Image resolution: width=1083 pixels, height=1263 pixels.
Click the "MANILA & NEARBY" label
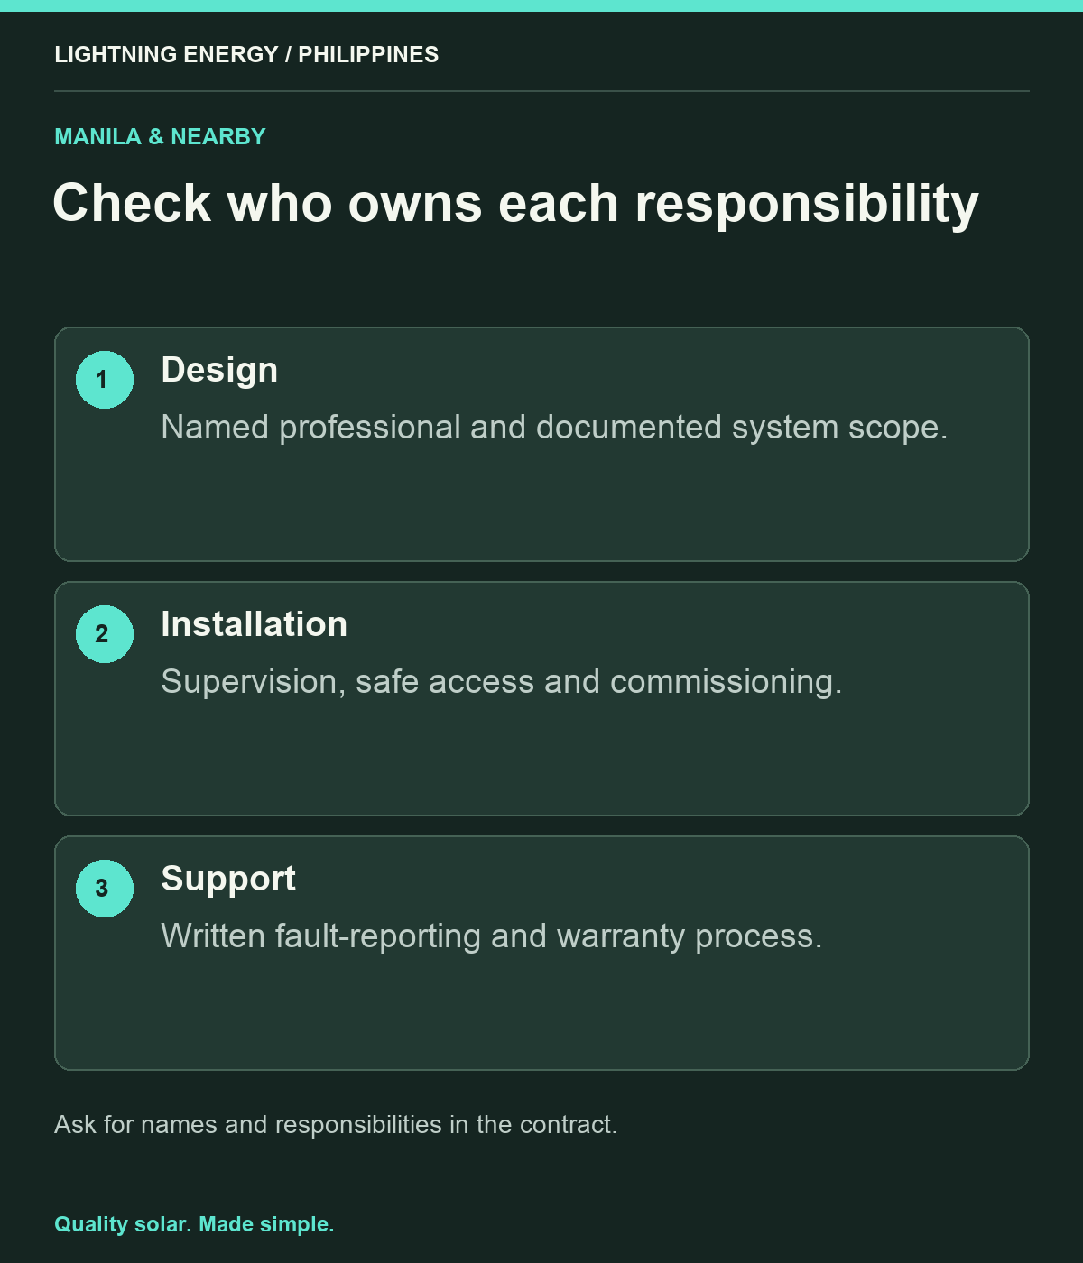[161, 137]
